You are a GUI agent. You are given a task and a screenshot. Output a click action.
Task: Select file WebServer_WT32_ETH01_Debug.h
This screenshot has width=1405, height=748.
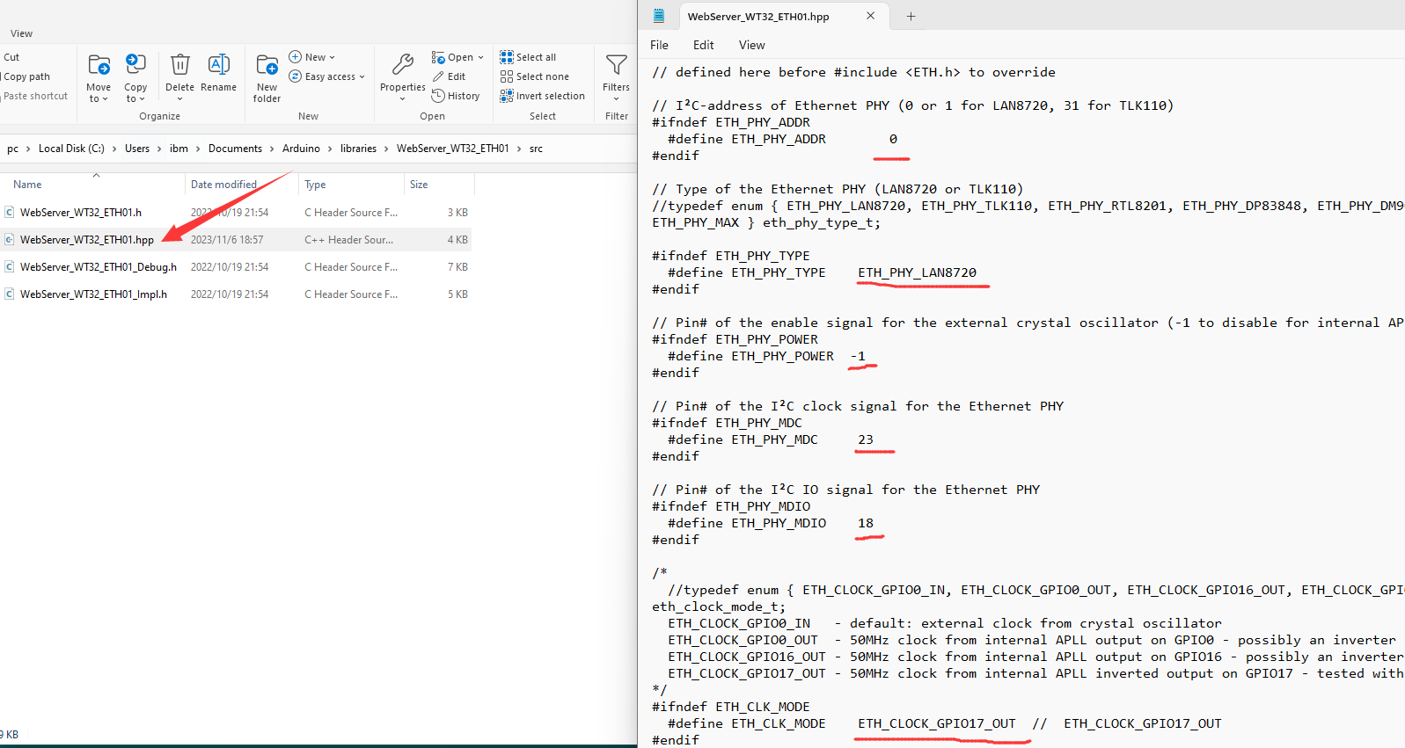pyautogui.click(x=98, y=267)
